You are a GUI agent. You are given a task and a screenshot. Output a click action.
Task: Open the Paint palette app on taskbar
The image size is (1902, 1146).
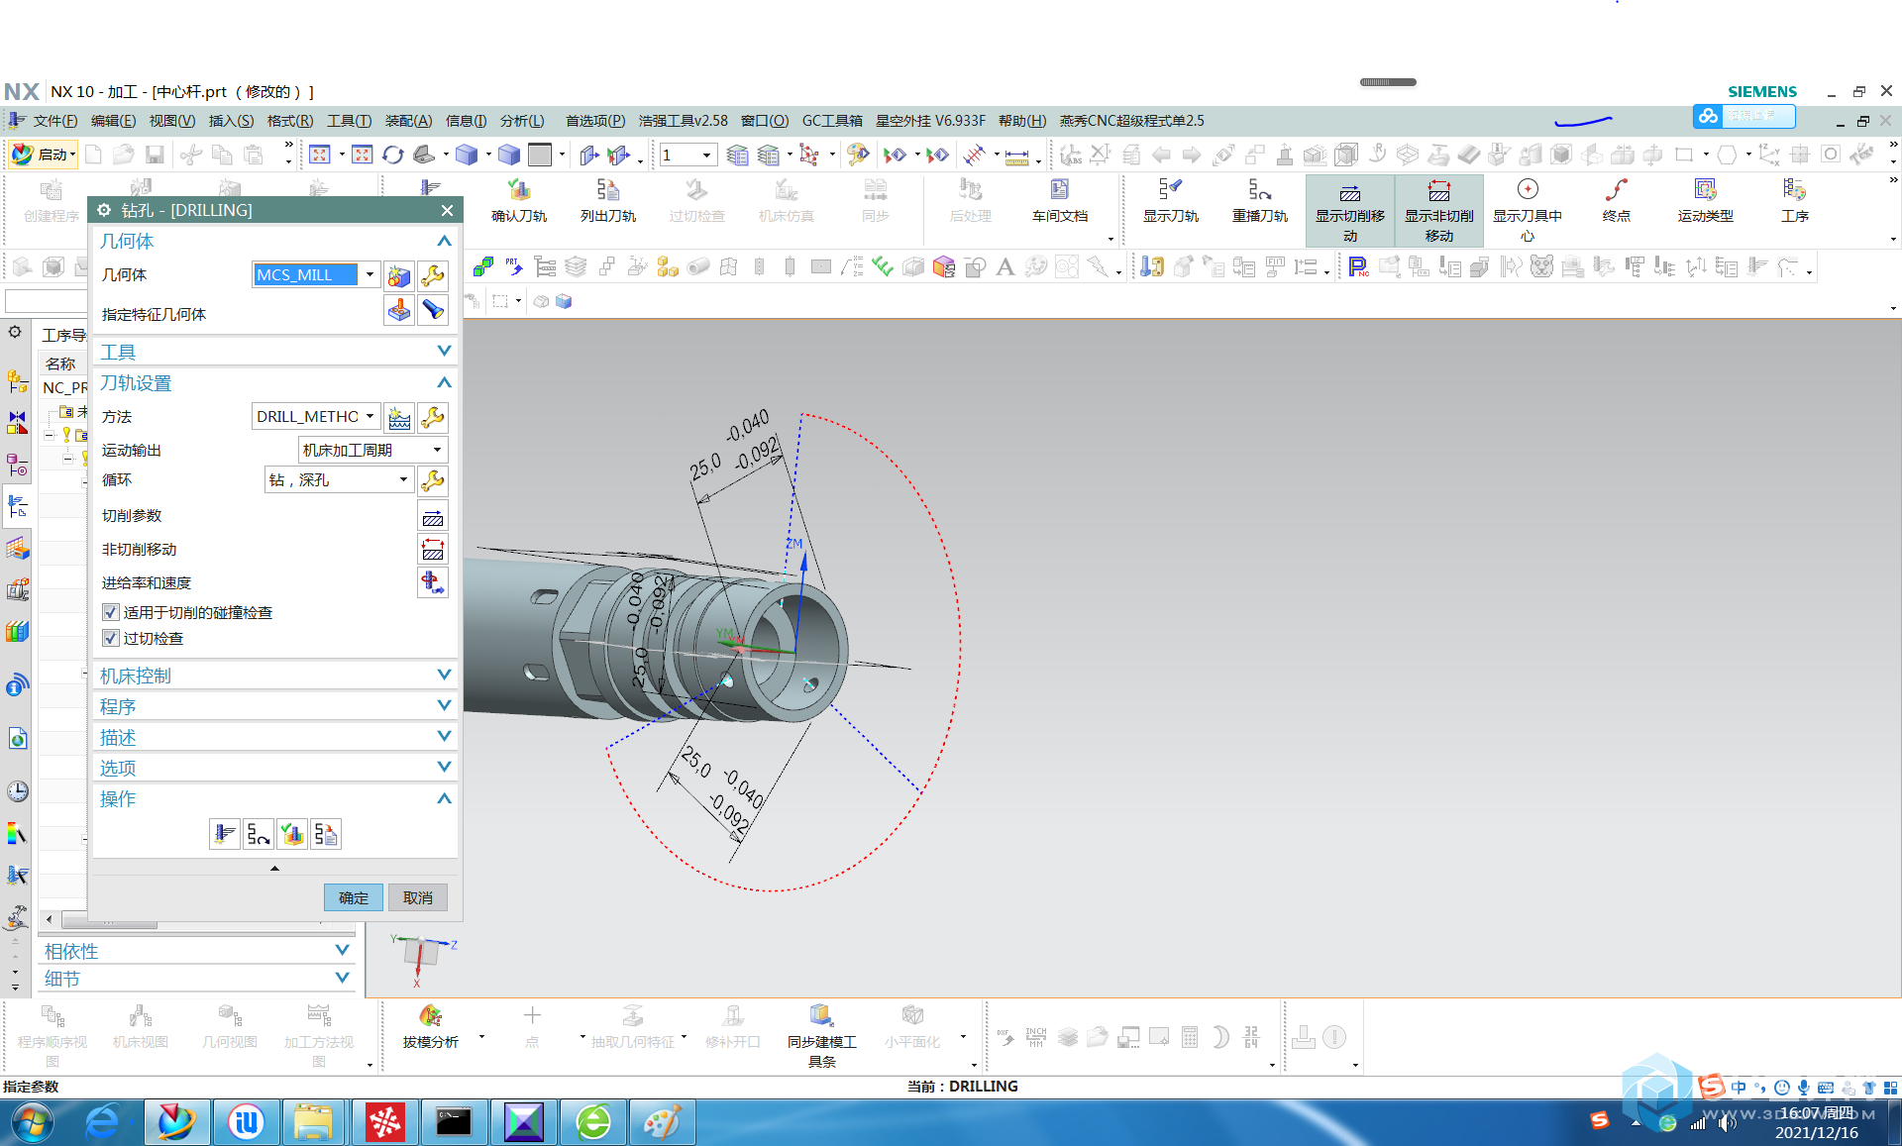[x=662, y=1122]
